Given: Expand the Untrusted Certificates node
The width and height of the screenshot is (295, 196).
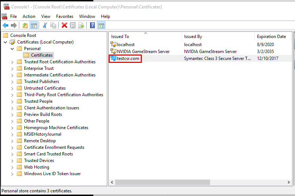Looking at the screenshot, I should click(x=12, y=88).
